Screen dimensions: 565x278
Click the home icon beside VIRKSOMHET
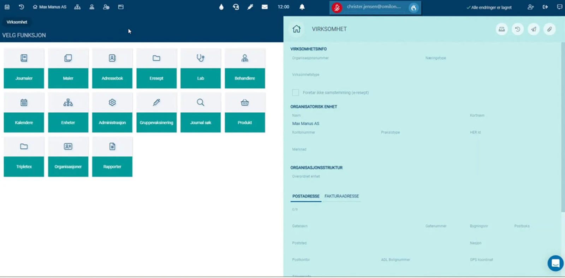point(297,29)
